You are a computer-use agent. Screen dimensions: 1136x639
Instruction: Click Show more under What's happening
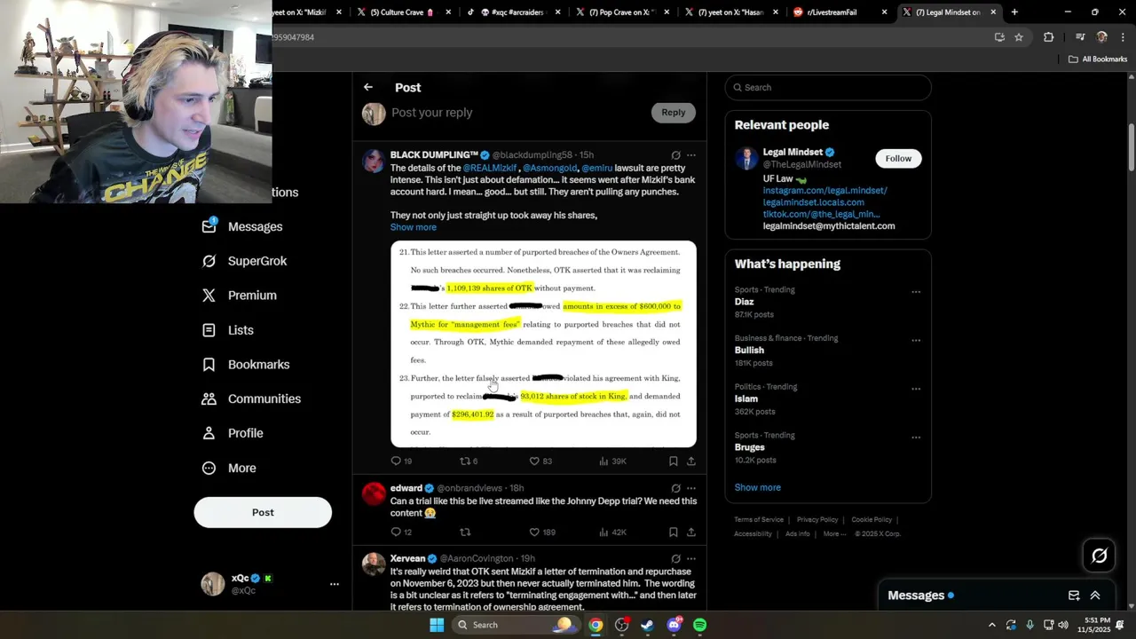[x=758, y=487]
